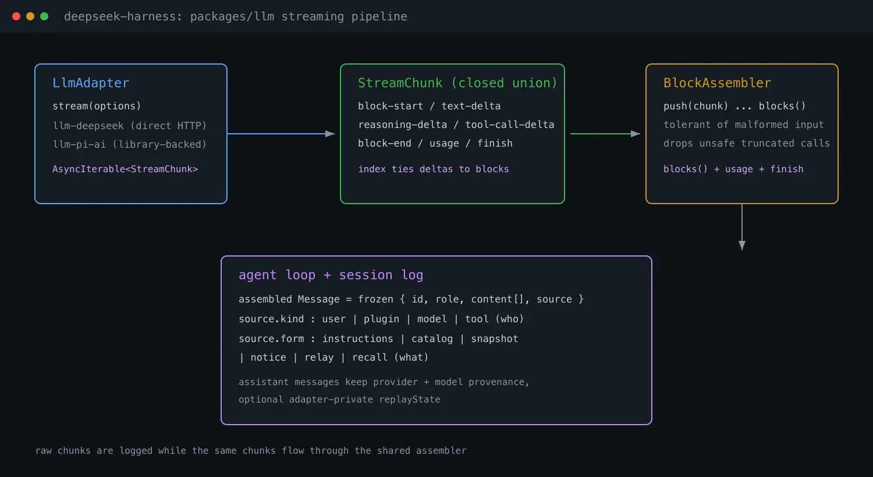This screenshot has width=873, height=477.
Task: Click the 'optional adapter-private replayState' line
Action: (339, 399)
